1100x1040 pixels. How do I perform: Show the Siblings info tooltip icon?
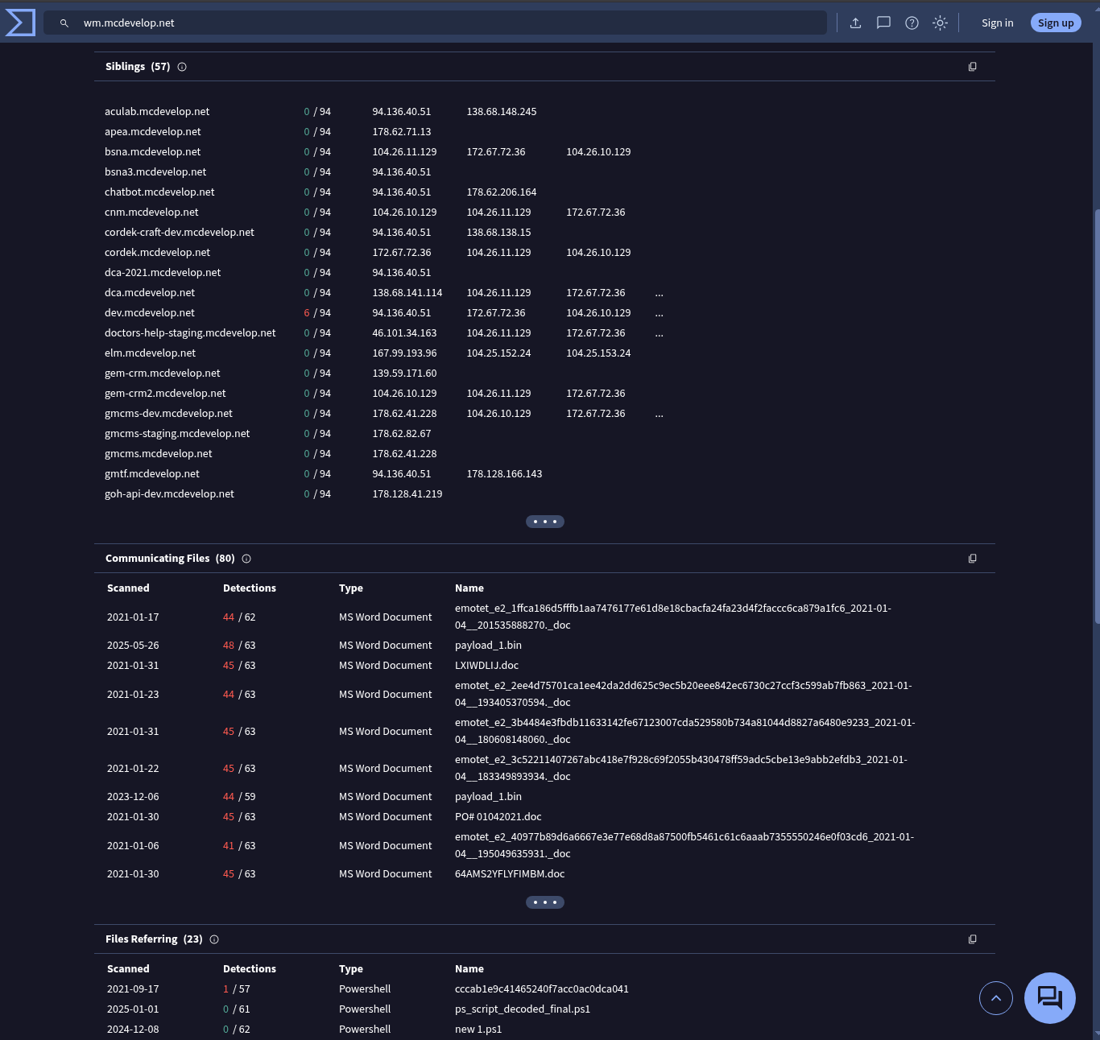click(x=182, y=67)
